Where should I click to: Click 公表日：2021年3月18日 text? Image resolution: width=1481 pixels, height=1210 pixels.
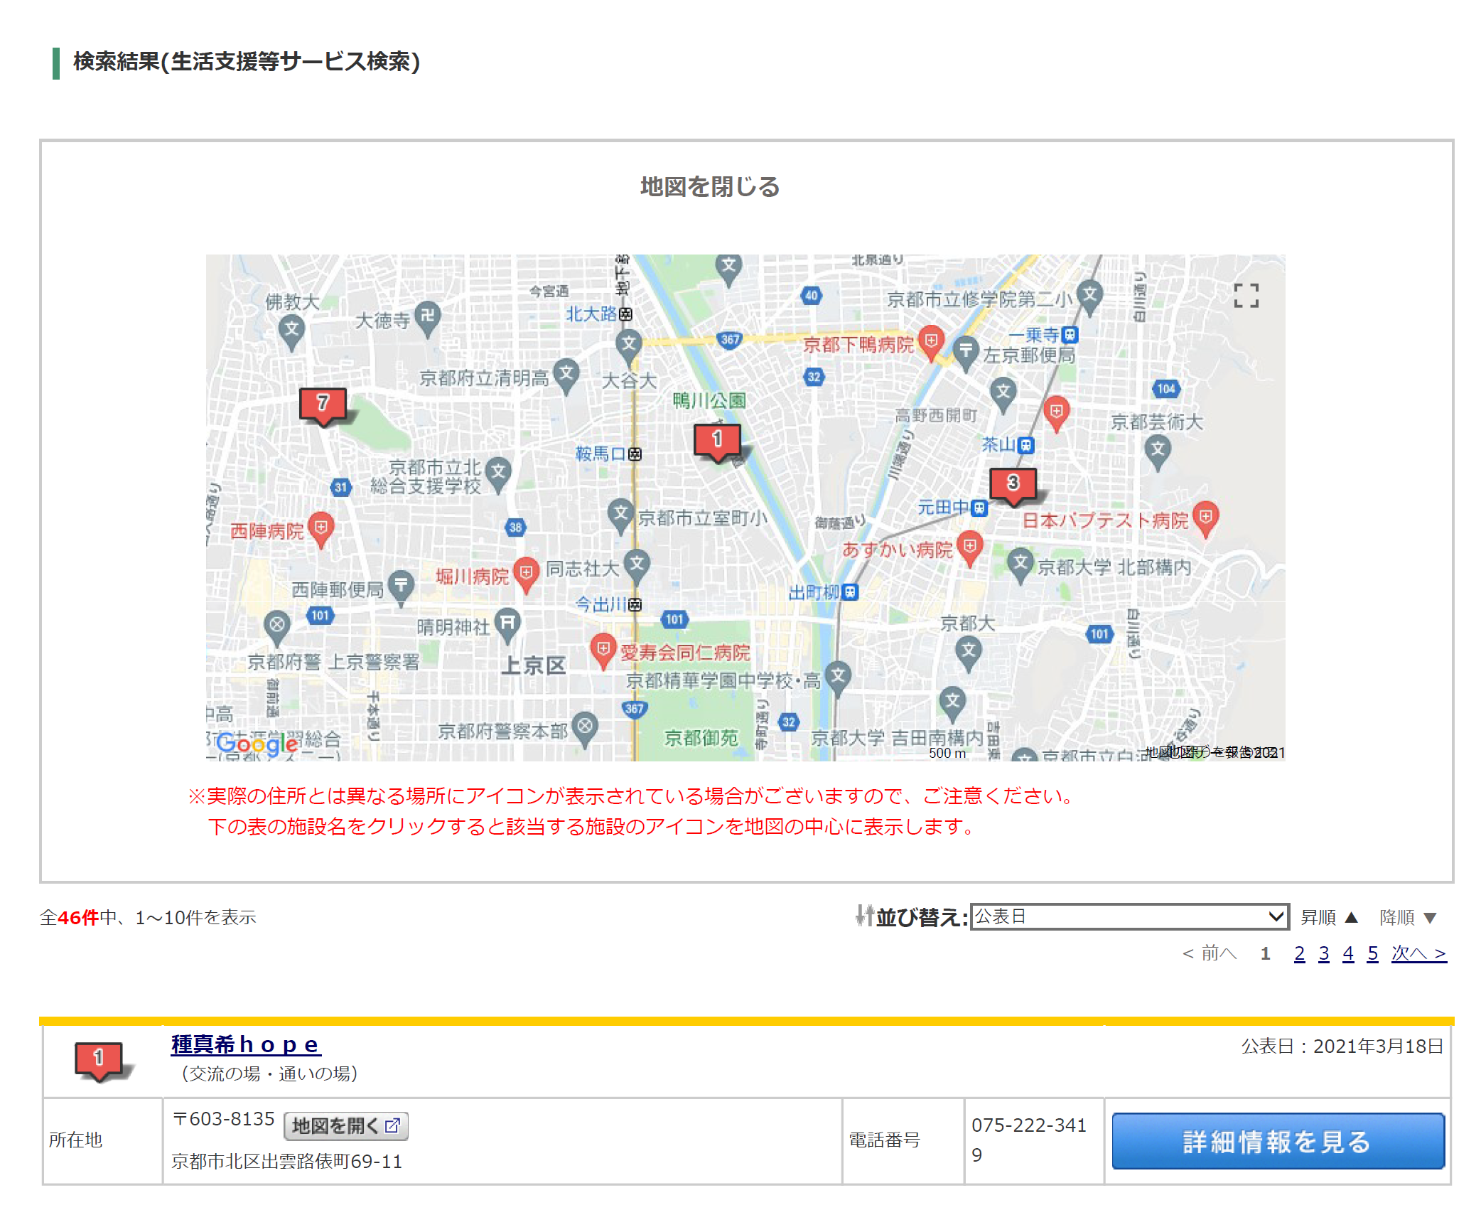tap(1342, 1046)
